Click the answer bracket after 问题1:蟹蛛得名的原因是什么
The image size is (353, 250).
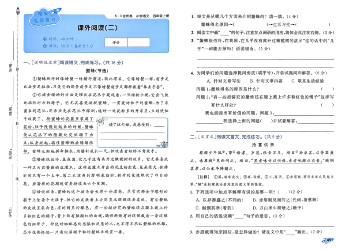(x=327, y=89)
